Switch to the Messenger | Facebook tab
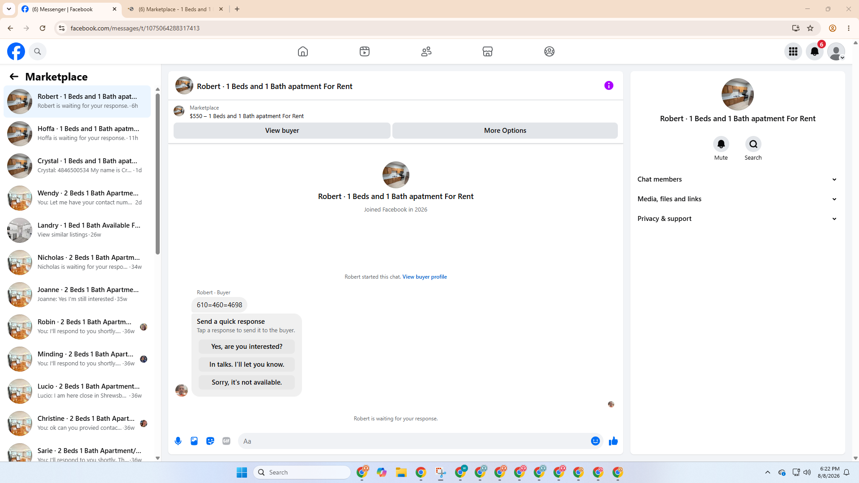Screen dimensions: 859x483 pos(69,9)
